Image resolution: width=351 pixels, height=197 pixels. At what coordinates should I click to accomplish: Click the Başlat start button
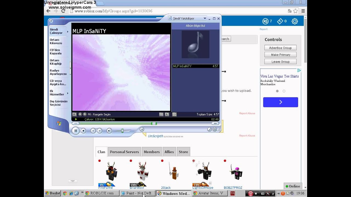click(x=52, y=193)
